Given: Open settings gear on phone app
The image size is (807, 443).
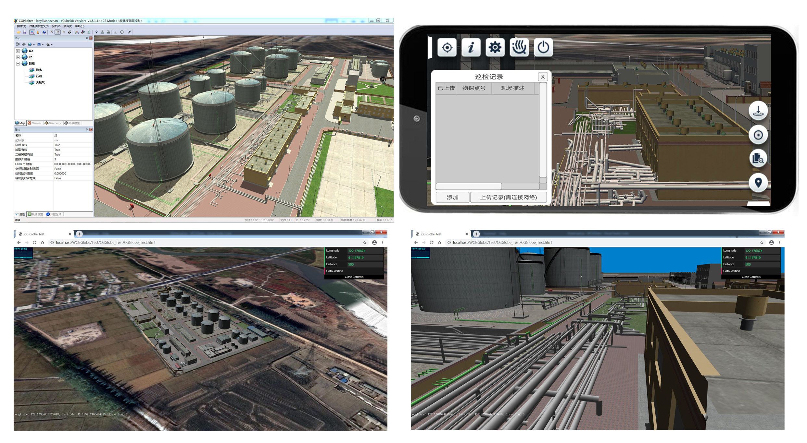Looking at the screenshot, I should 495,48.
